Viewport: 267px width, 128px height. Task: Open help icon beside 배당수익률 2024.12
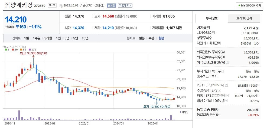tap(226, 101)
